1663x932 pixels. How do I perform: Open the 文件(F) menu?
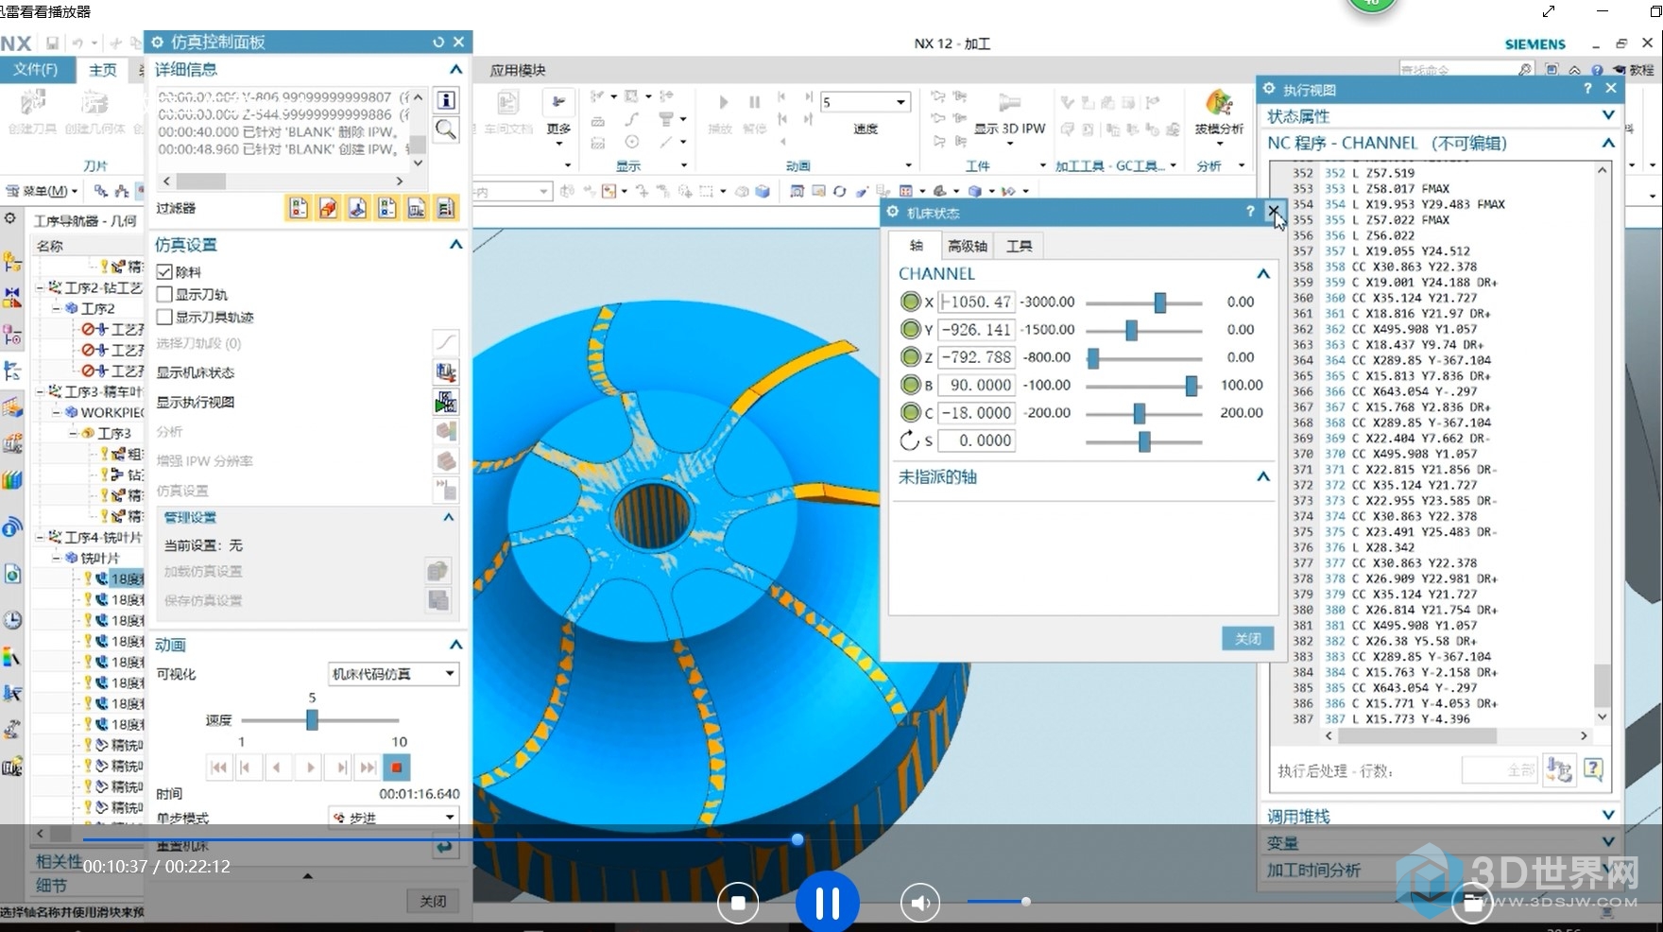pyautogui.click(x=35, y=69)
